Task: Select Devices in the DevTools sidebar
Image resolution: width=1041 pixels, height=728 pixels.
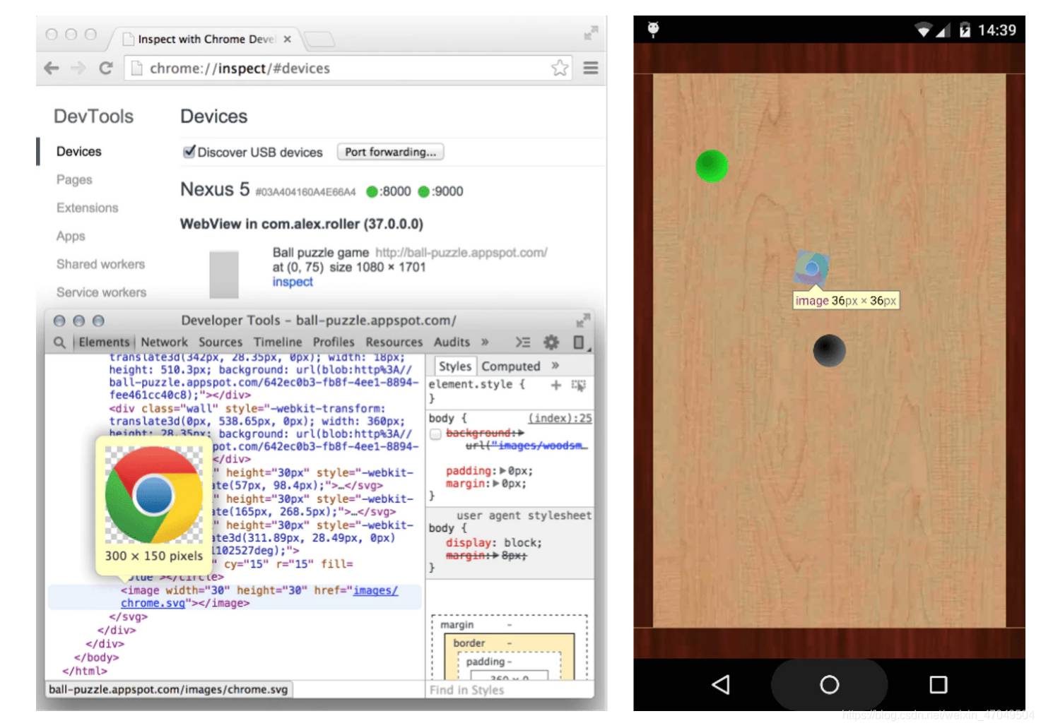Action: pos(79,152)
